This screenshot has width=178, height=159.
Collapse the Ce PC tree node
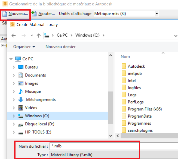[11, 59]
